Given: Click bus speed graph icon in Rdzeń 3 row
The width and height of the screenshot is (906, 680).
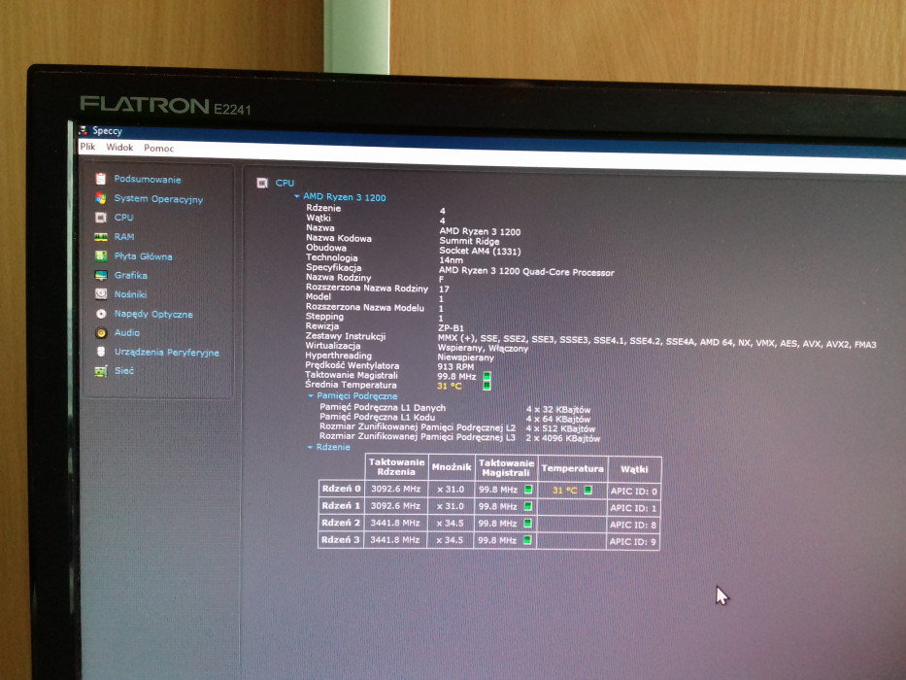Looking at the screenshot, I should click(x=527, y=540).
